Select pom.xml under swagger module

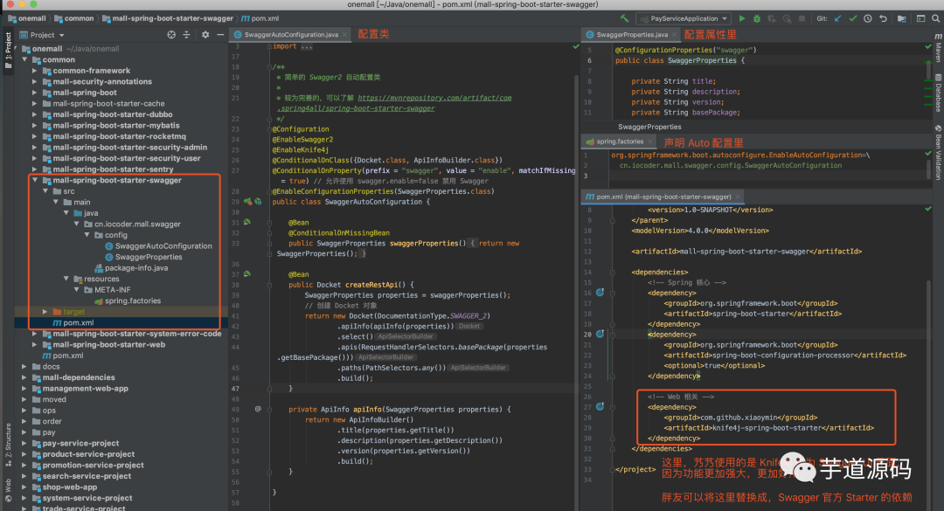[x=73, y=322]
